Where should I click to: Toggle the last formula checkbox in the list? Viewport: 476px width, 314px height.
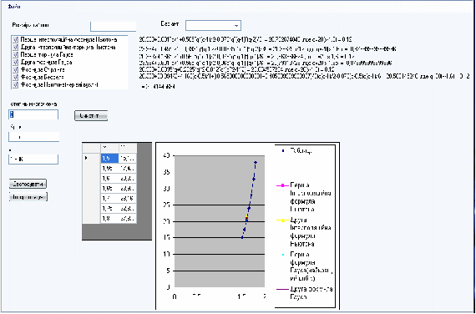(x=16, y=85)
